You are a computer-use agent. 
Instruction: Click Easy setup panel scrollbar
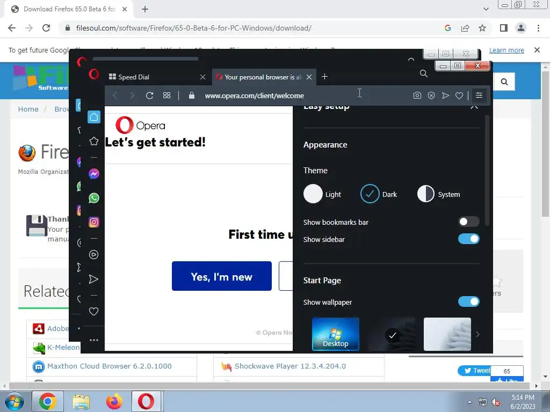pos(487,170)
